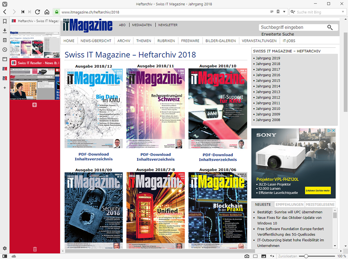The image size is (348, 259).
Task: Click the green site security padlock
Action: tap(57, 12)
